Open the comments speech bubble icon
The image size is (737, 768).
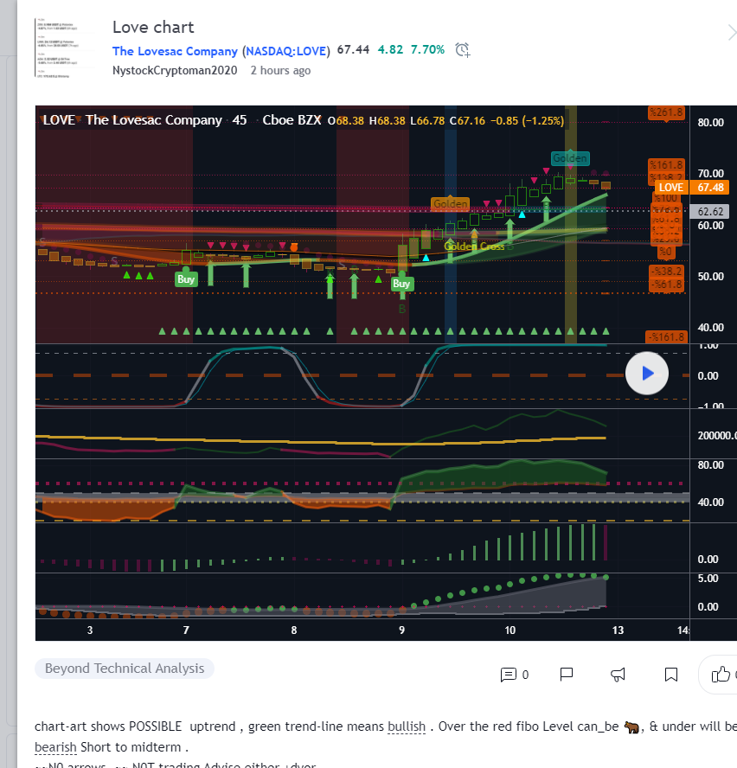[x=508, y=675]
